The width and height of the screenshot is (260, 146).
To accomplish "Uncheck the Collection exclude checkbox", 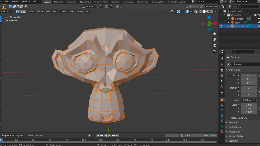I will 255,15.
